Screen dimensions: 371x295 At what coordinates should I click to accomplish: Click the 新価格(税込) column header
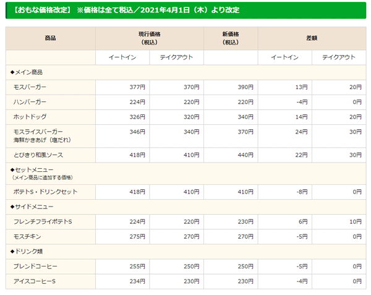click(x=231, y=38)
